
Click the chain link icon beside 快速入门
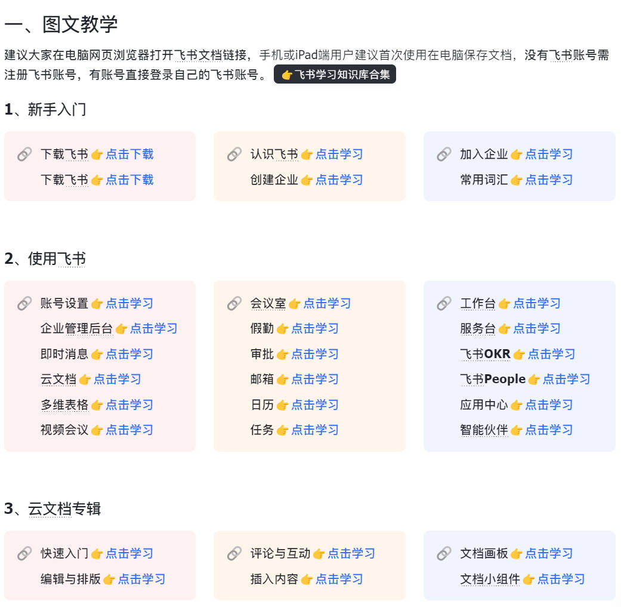[24, 553]
